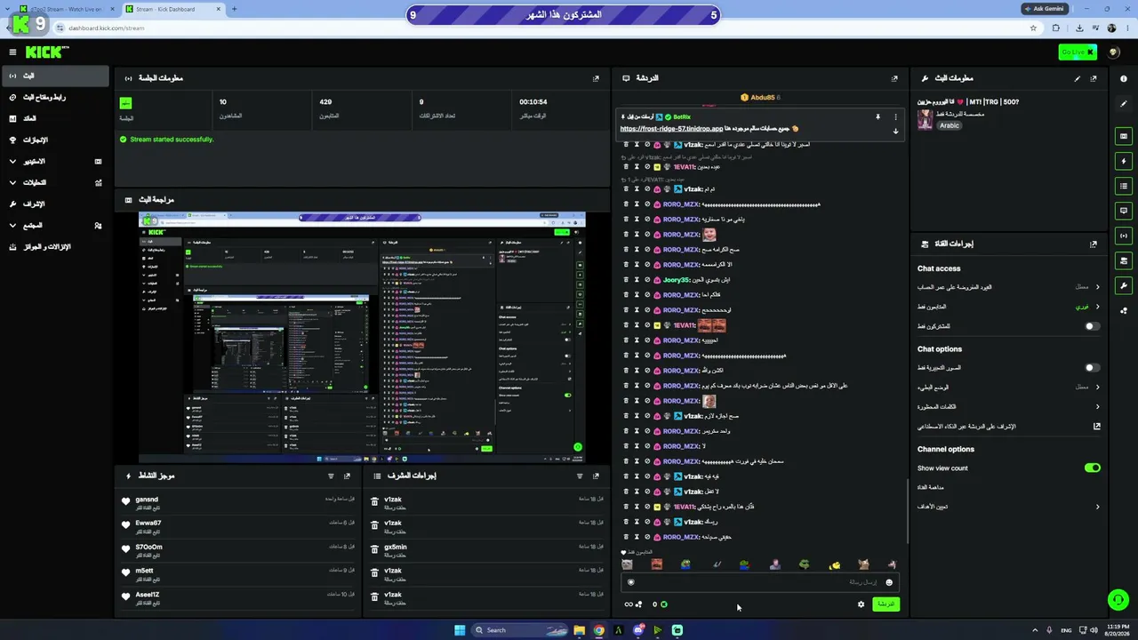Send the message with the green الدردشة button
1138x640 pixels.
886,604
